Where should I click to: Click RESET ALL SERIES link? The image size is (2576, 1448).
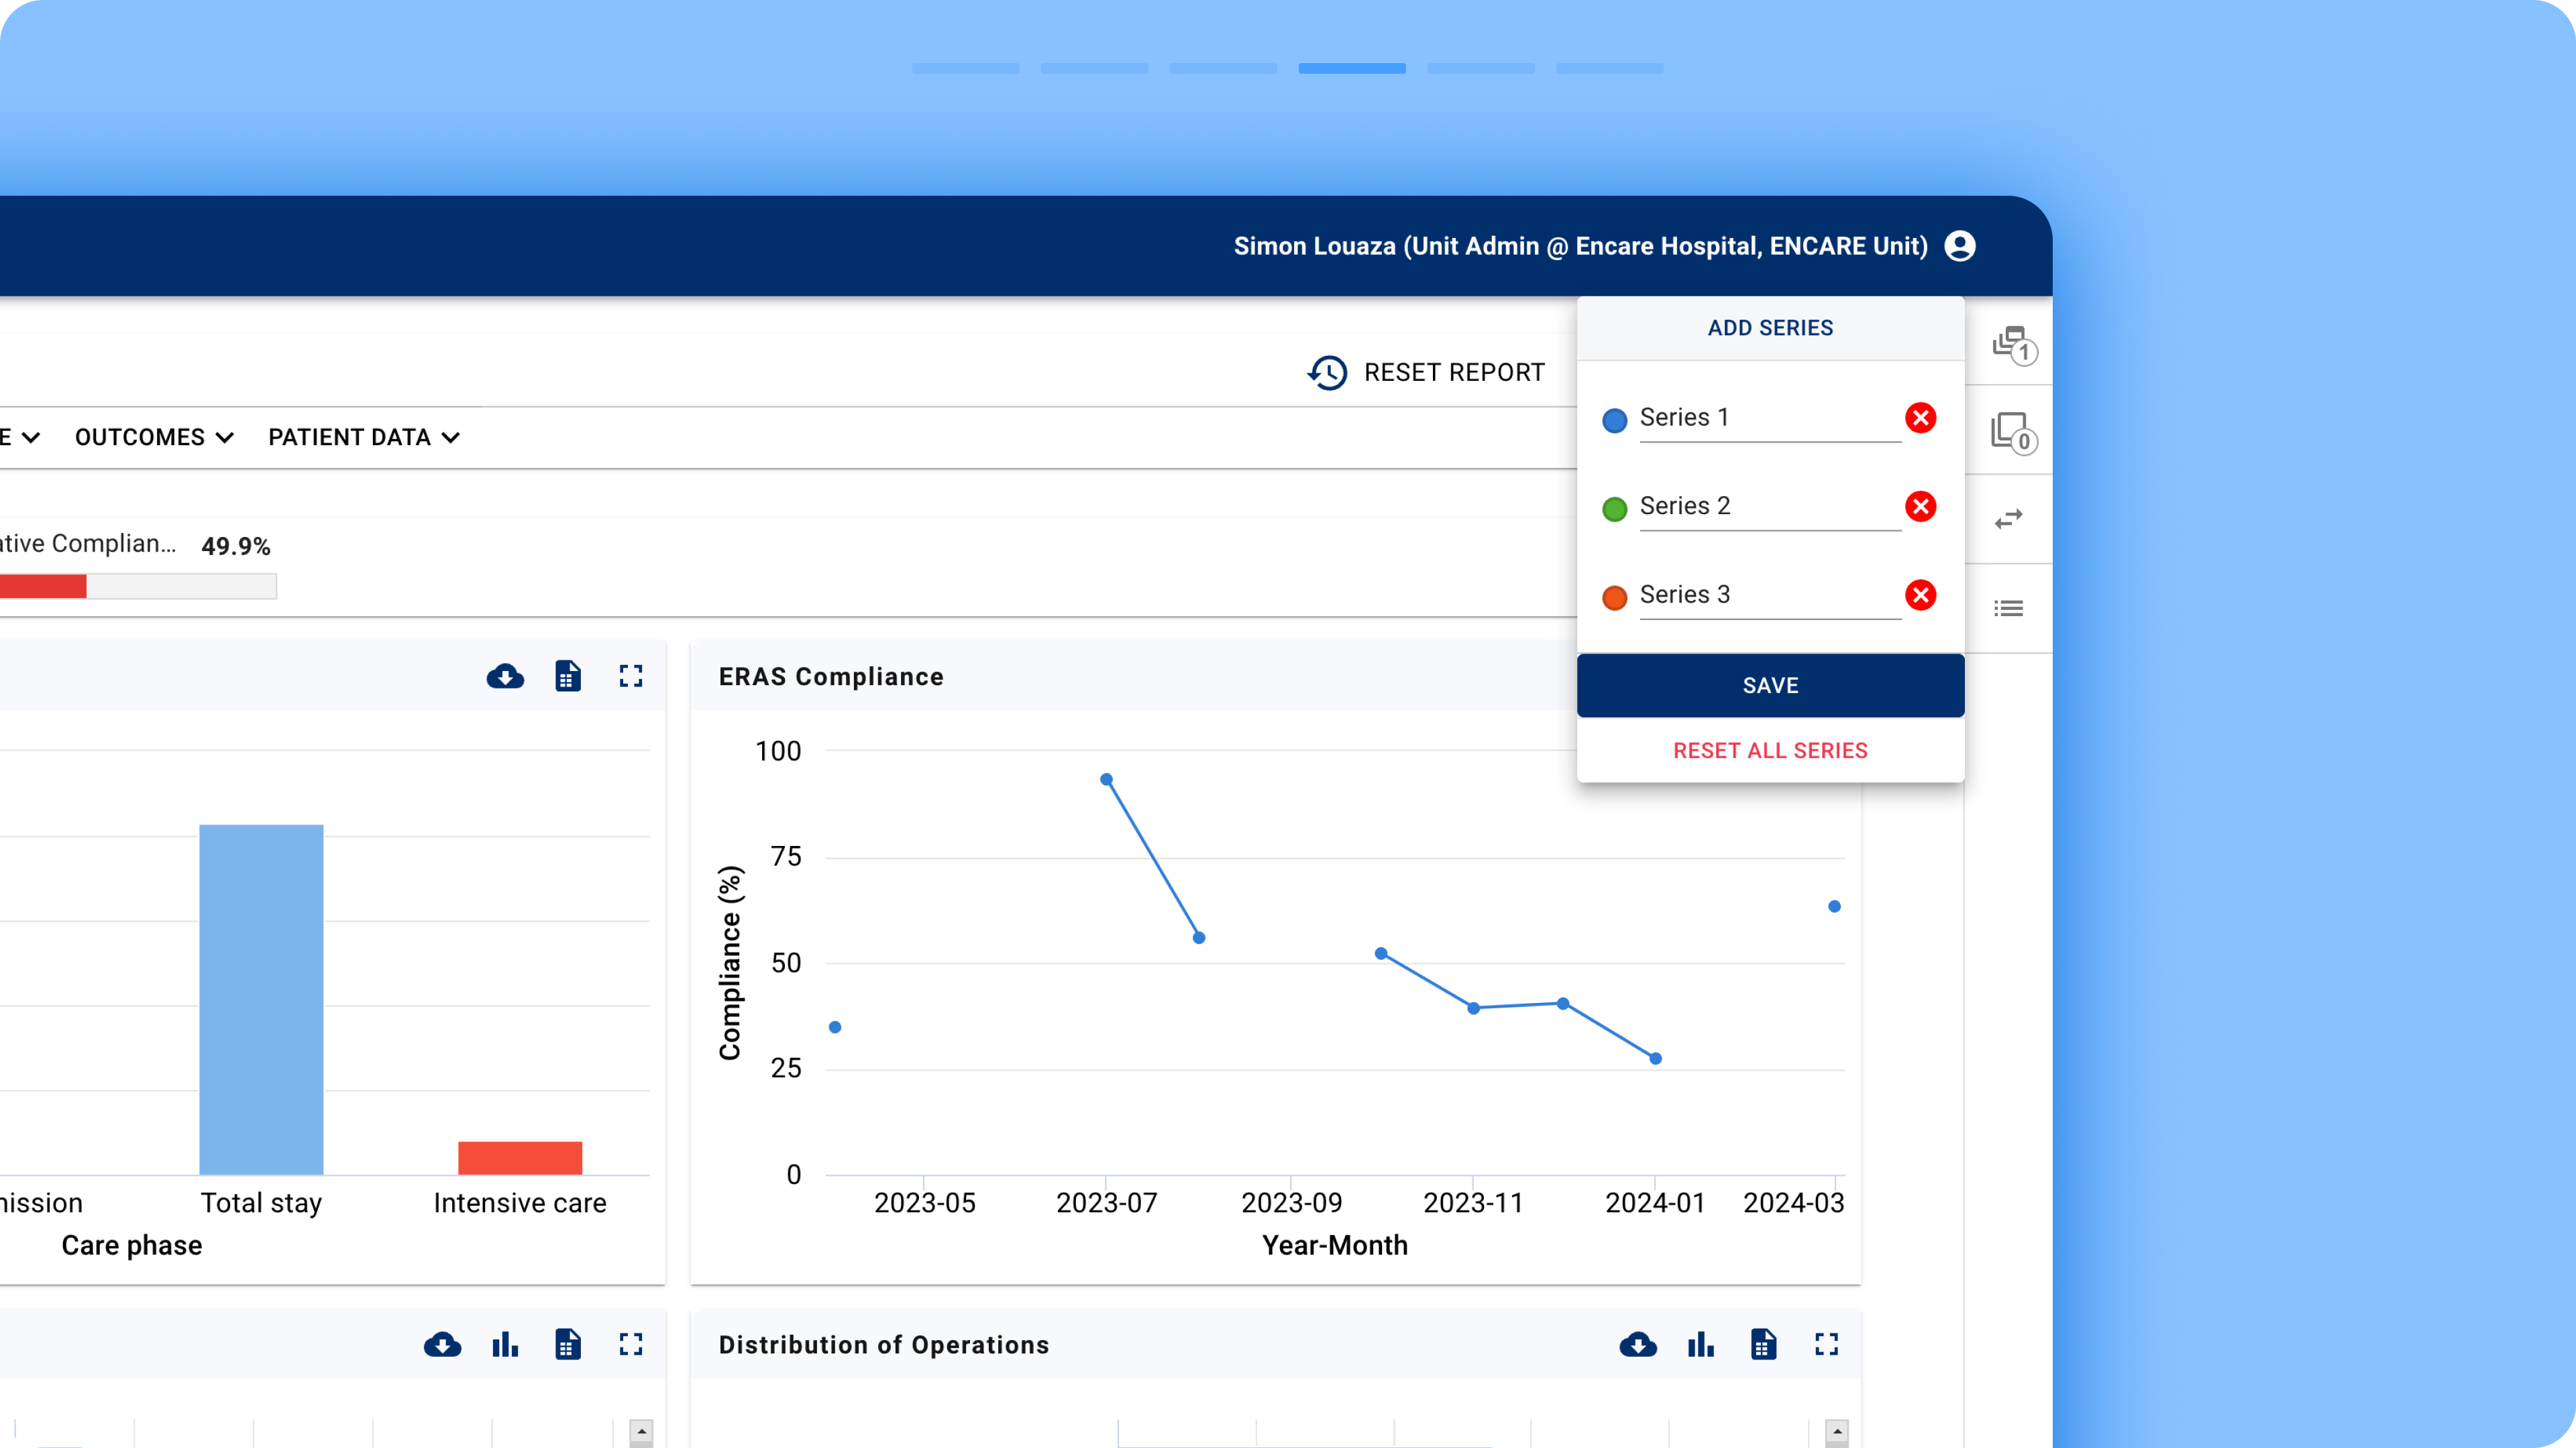(1770, 751)
